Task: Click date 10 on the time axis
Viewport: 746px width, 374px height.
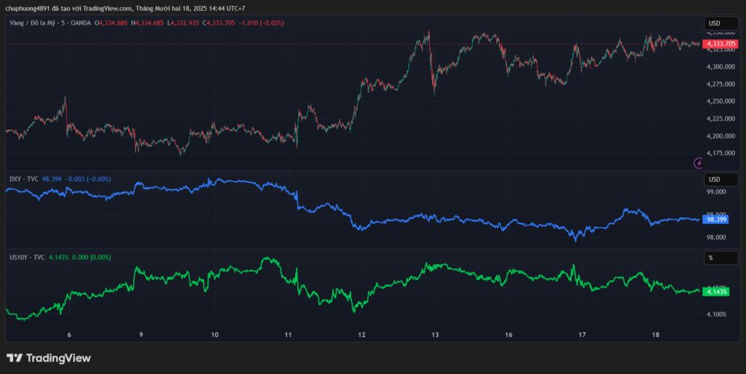Action: [x=215, y=335]
